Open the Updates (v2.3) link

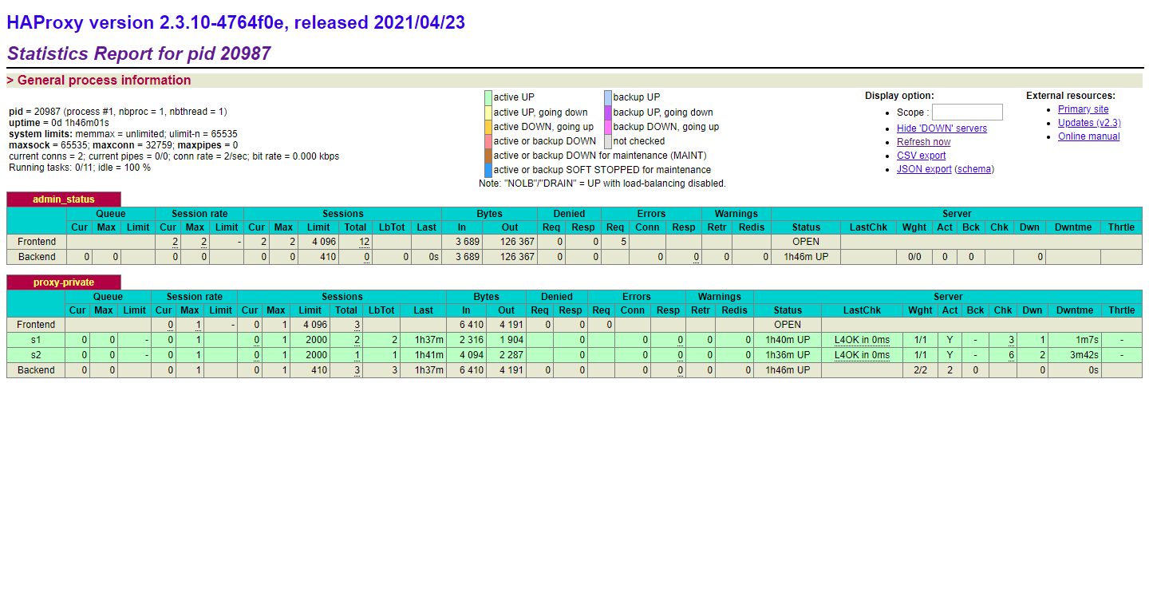1089,123
